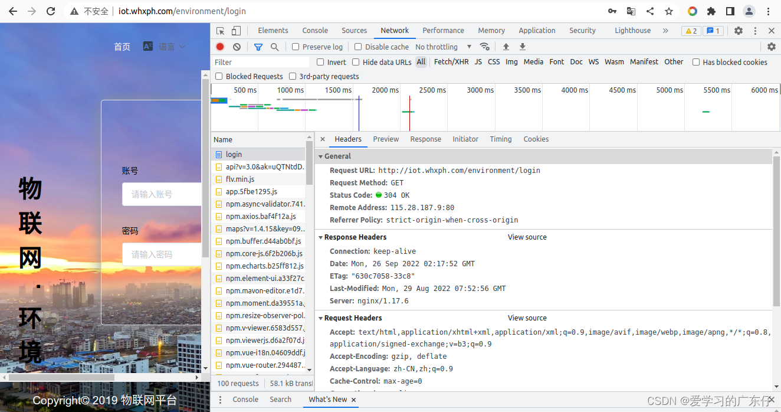Reload the page with the refresh icon
Image resolution: width=781 pixels, height=412 pixels.
coord(51,11)
